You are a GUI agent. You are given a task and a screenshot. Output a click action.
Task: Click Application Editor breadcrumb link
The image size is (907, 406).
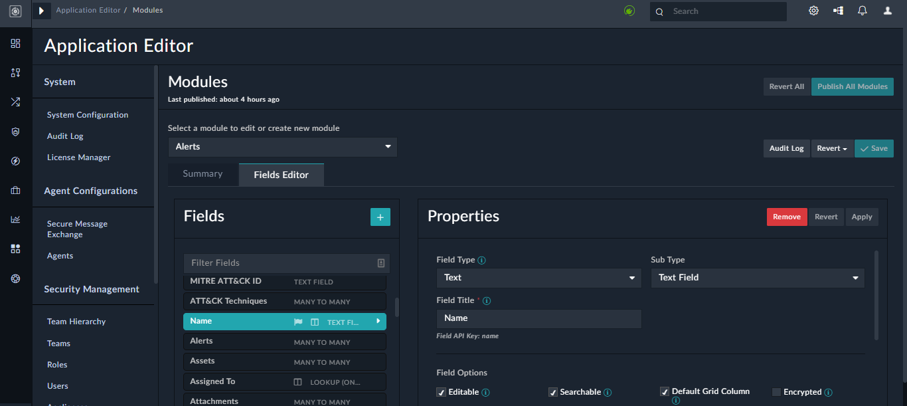point(88,11)
